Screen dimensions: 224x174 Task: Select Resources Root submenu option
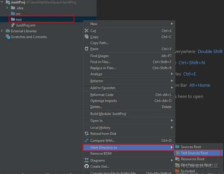pyautogui.click(x=199, y=159)
